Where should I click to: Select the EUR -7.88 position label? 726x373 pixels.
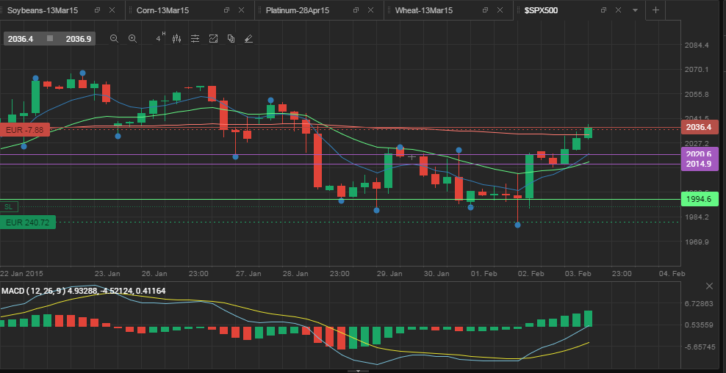tap(24, 130)
